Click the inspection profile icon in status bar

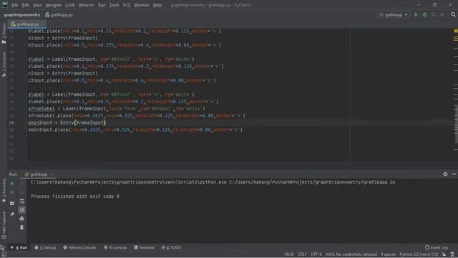[452, 254]
